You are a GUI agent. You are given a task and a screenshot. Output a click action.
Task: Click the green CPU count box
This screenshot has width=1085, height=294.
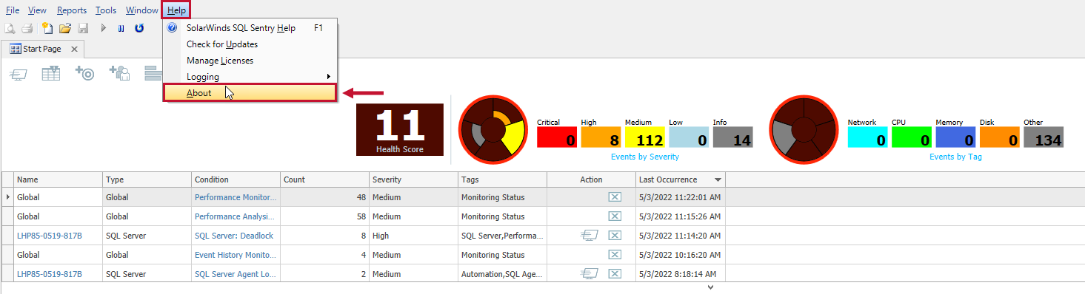[x=912, y=137]
